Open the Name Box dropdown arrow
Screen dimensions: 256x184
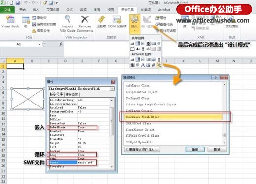pyautogui.click(x=39, y=44)
